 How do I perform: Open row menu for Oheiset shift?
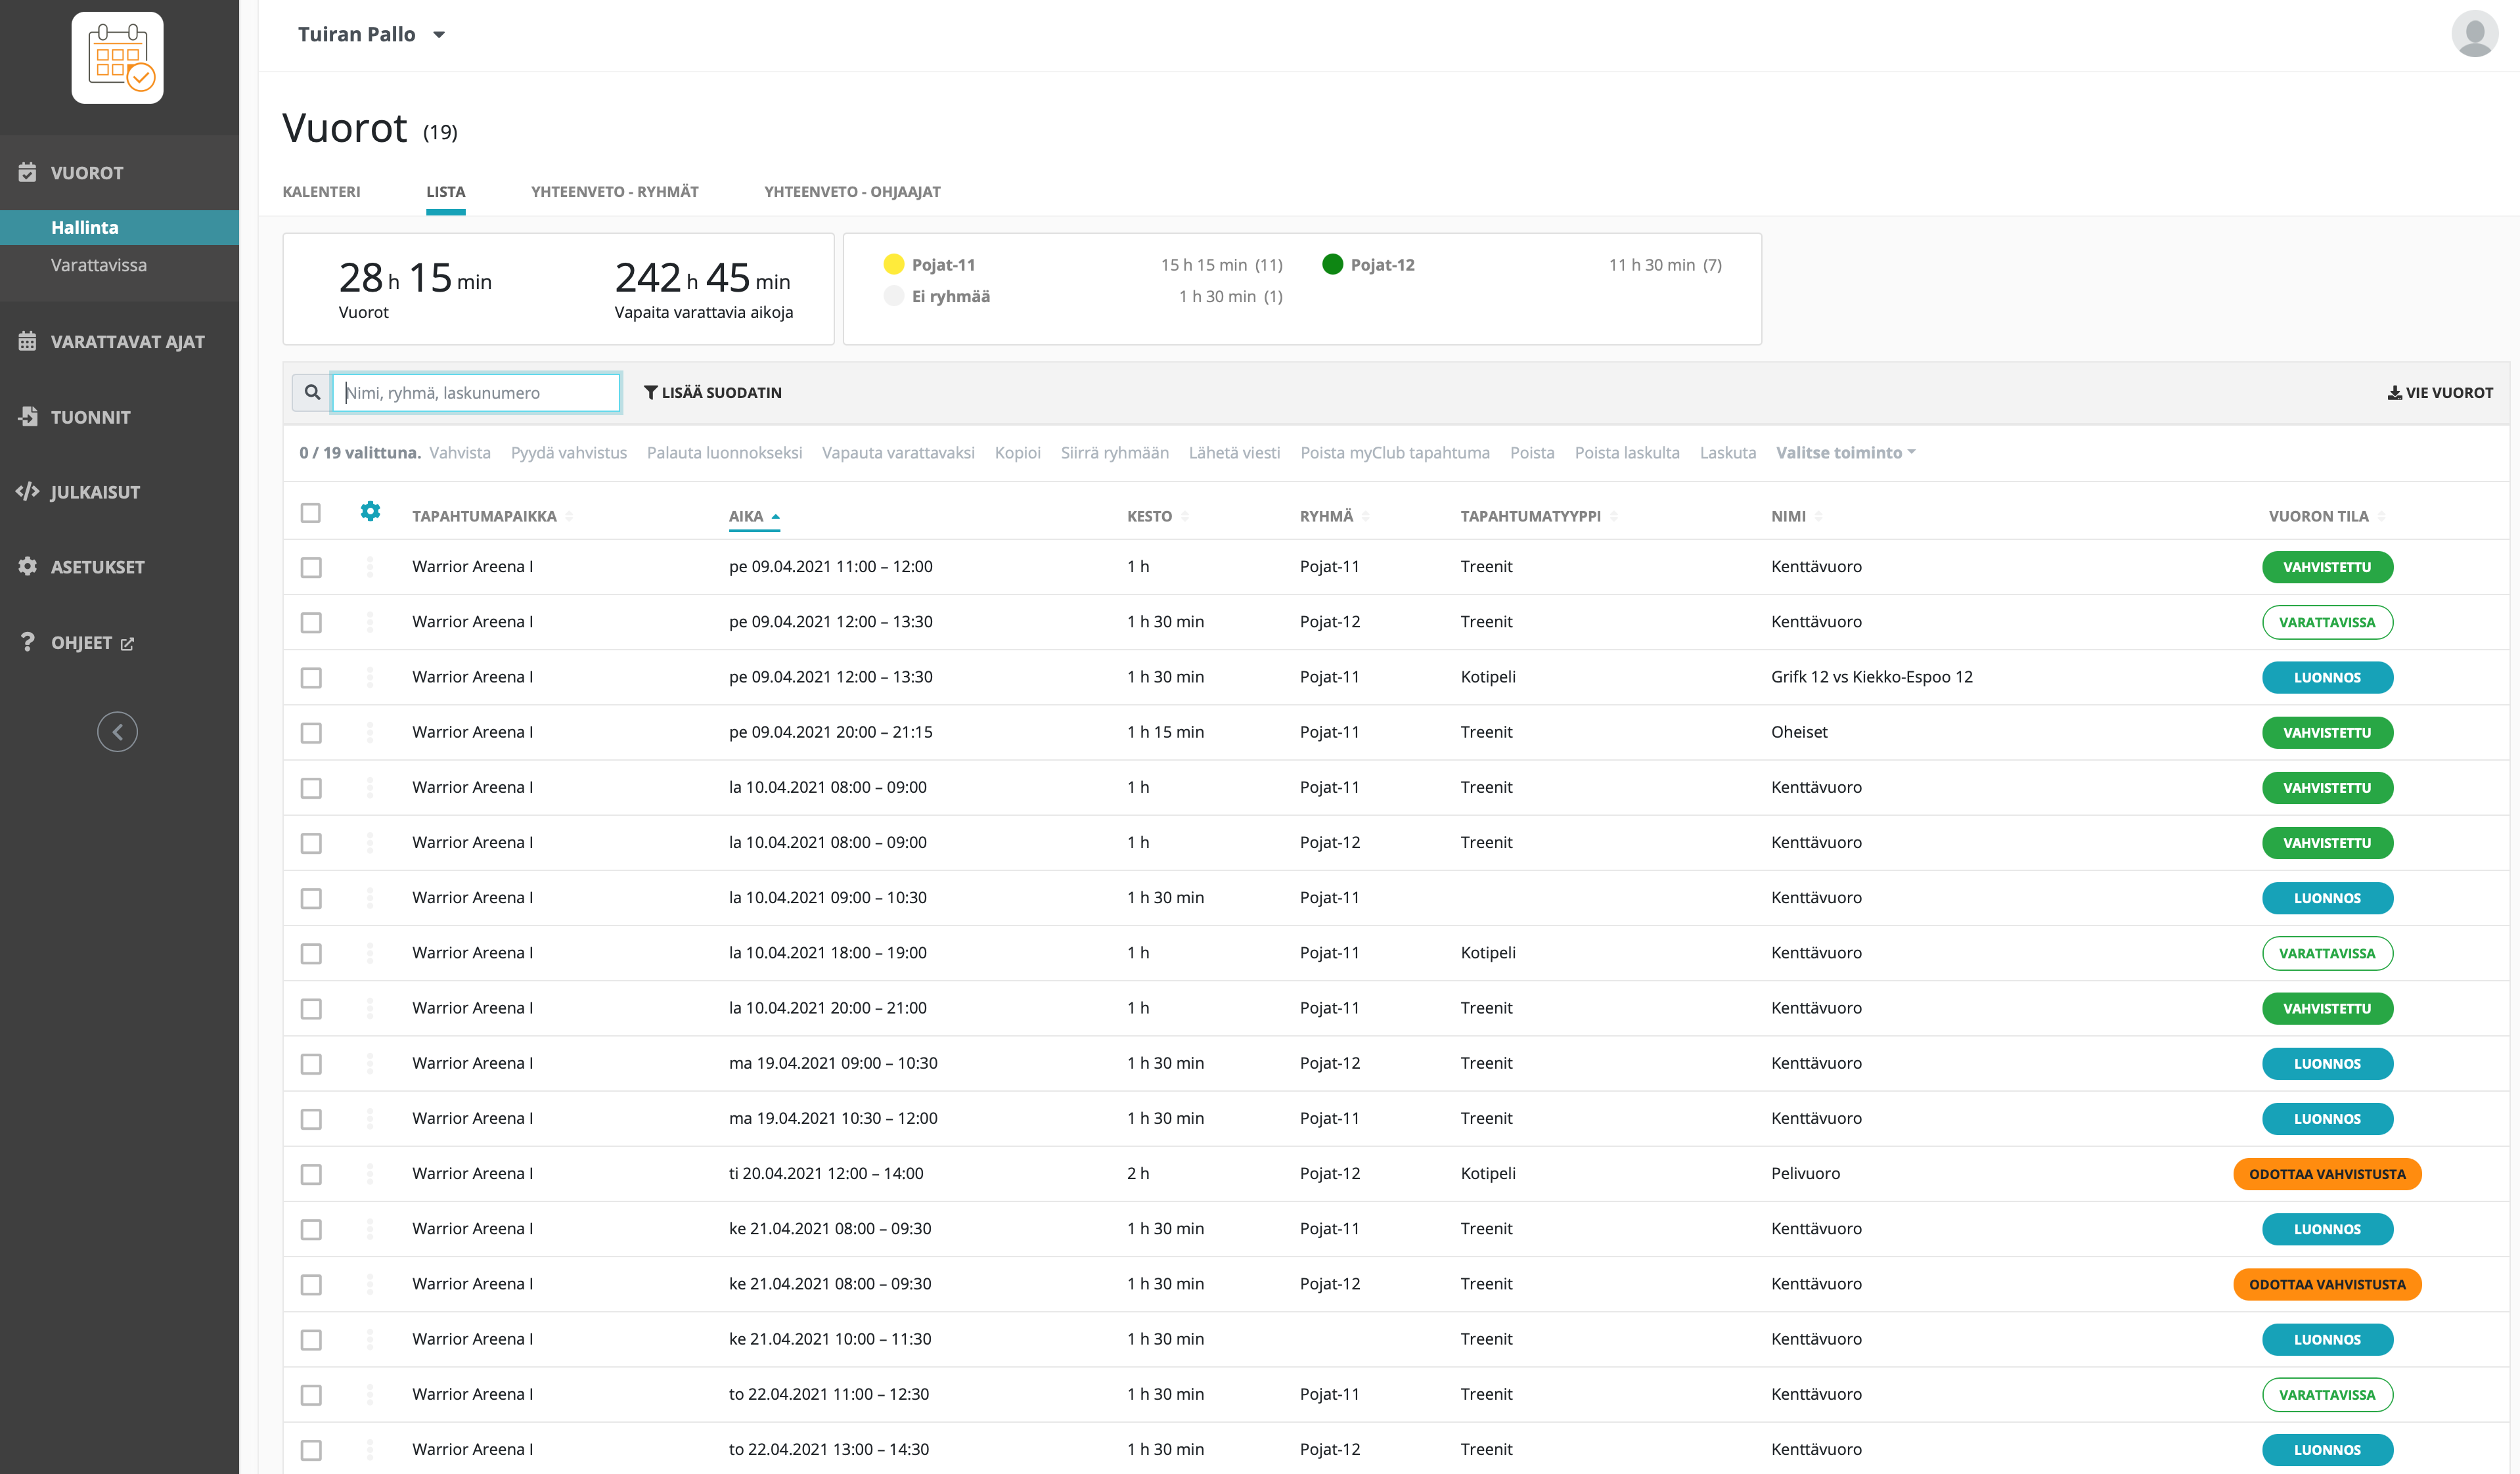[370, 732]
